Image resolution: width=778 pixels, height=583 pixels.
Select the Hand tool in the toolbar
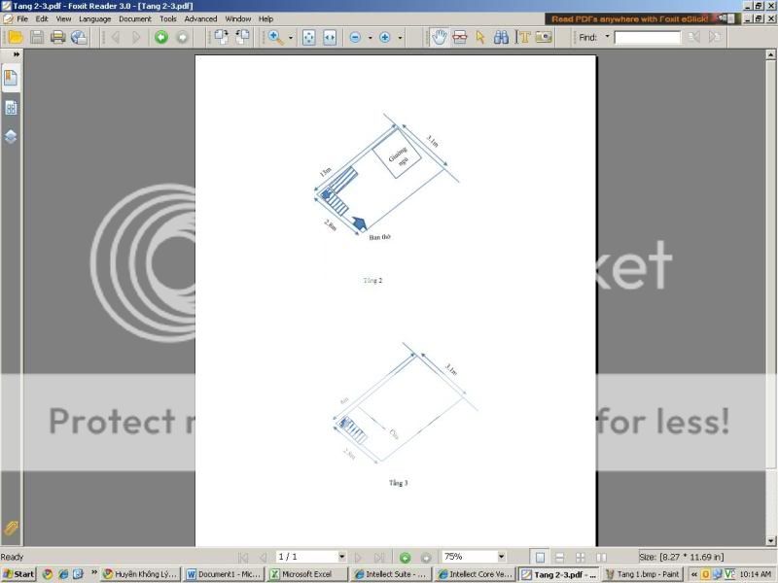439,38
